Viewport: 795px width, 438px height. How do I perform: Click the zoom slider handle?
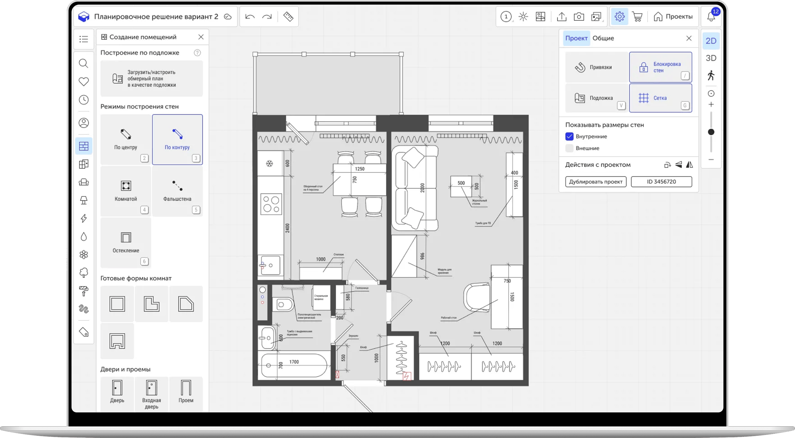pyautogui.click(x=711, y=132)
